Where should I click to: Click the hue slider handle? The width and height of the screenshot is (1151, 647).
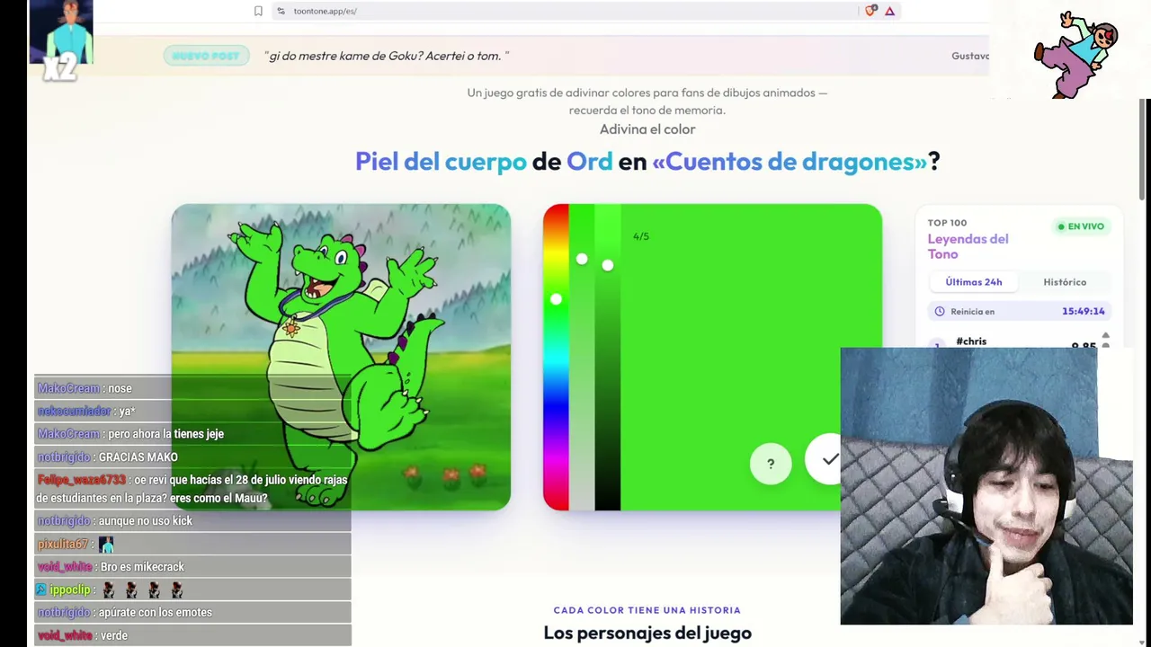click(x=556, y=299)
